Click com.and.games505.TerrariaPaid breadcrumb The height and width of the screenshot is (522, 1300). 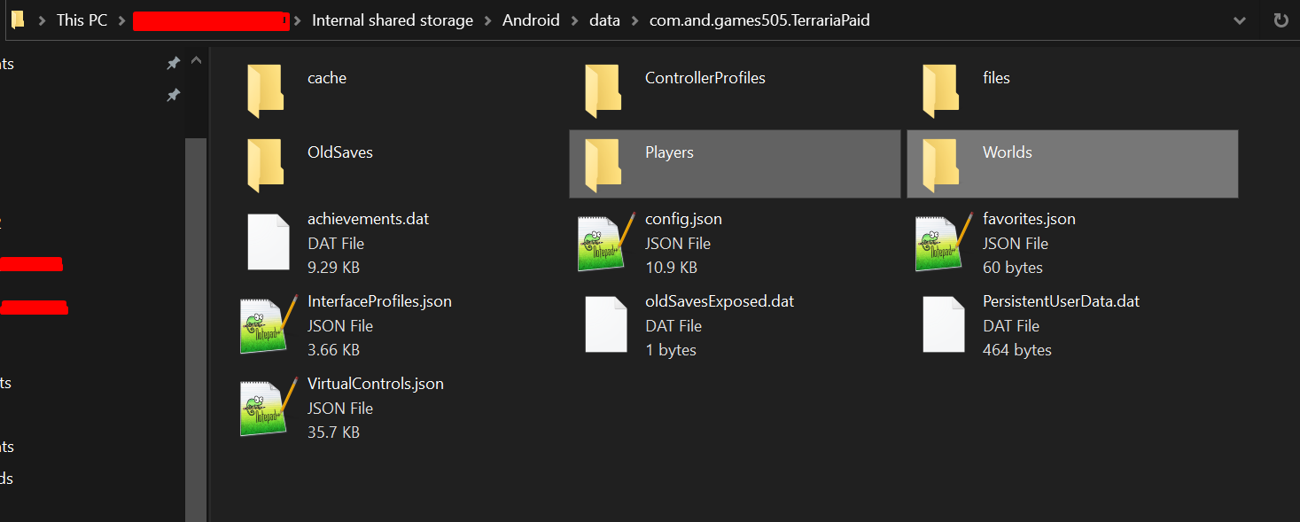coord(759,19)
